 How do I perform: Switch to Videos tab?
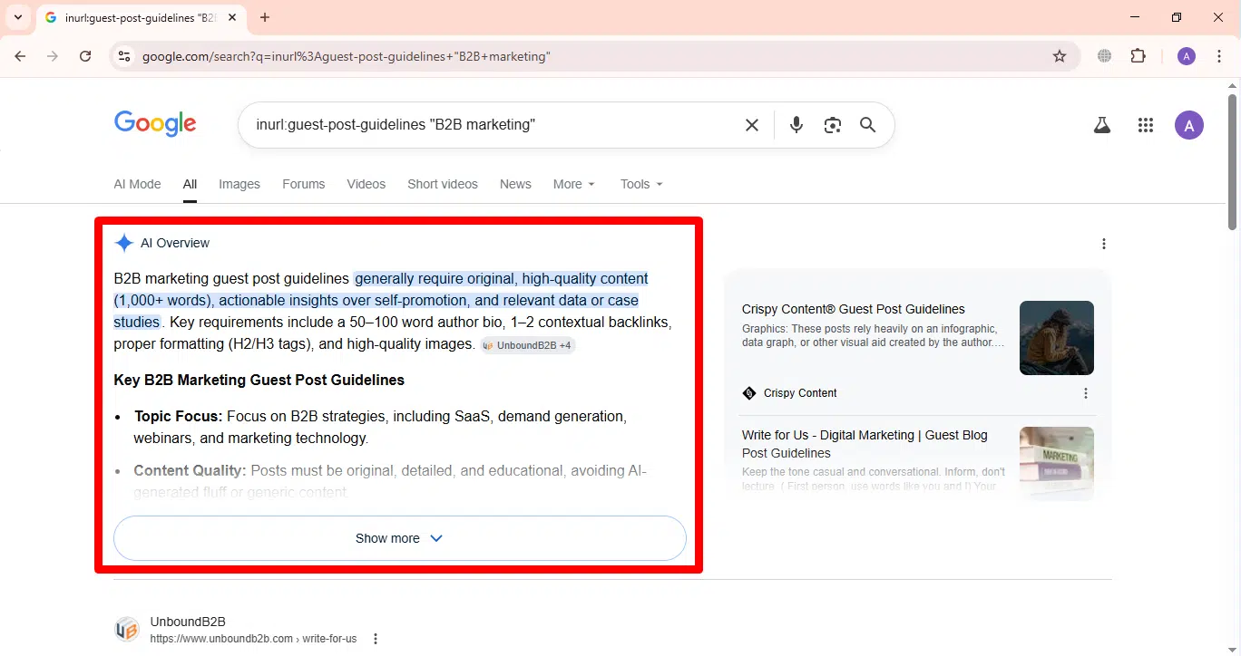pyautogui.click(x=366, y=184)
